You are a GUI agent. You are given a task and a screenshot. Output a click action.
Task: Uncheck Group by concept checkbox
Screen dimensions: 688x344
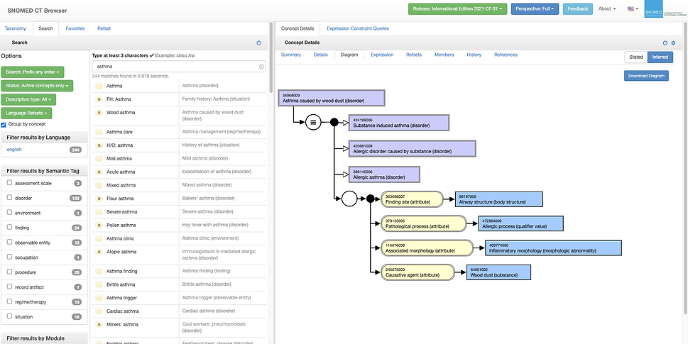4,124
